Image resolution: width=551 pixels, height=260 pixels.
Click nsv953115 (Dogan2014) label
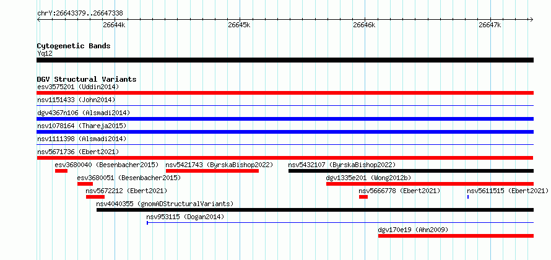point(185,217)
